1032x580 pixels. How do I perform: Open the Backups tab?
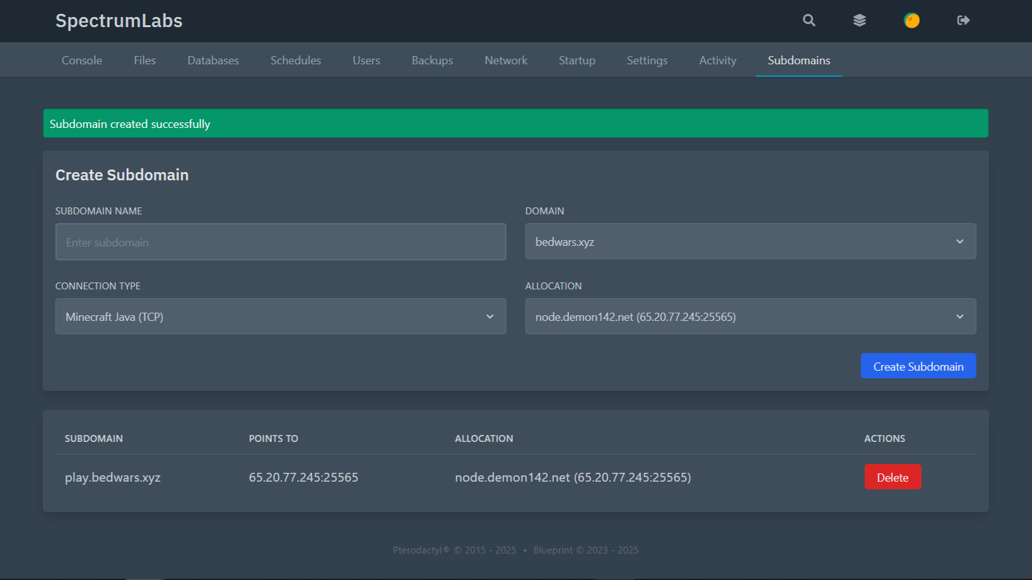click(x=432, y=61)
